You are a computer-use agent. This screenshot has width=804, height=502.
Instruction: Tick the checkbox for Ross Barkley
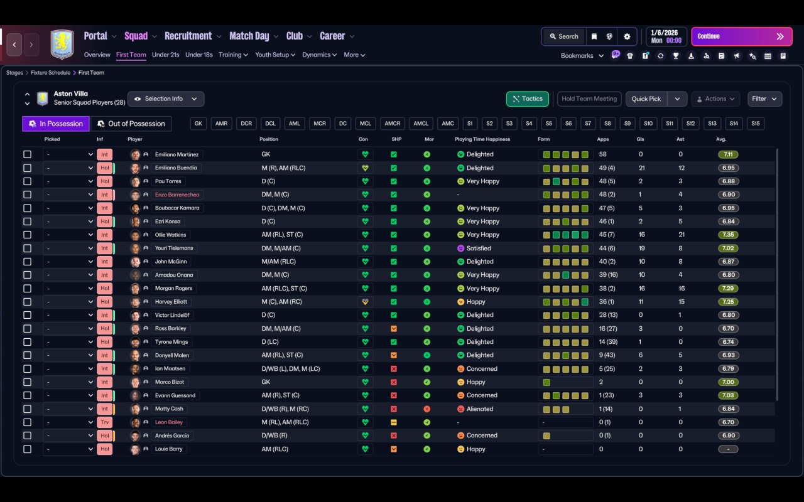[27, 329]
